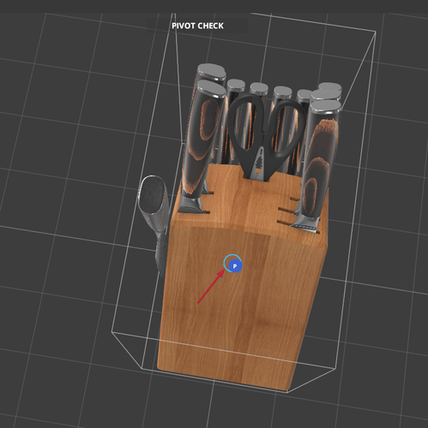This screenshot has width=428, height=428.
Task: Click the blue P pivot marker
Action: pos(235,266)
